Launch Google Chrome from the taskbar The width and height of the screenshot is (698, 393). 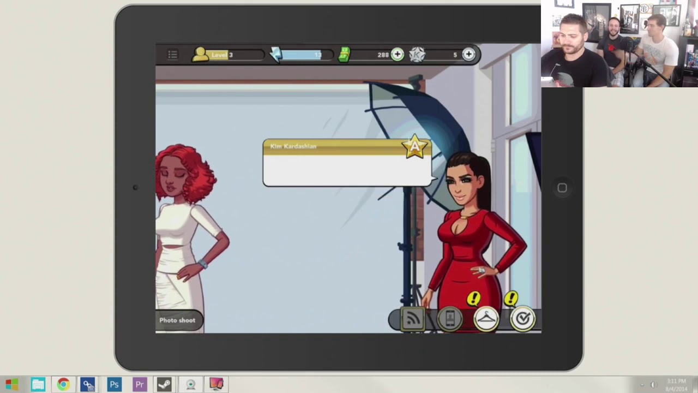pyautogui.click(x=63, y=384)
